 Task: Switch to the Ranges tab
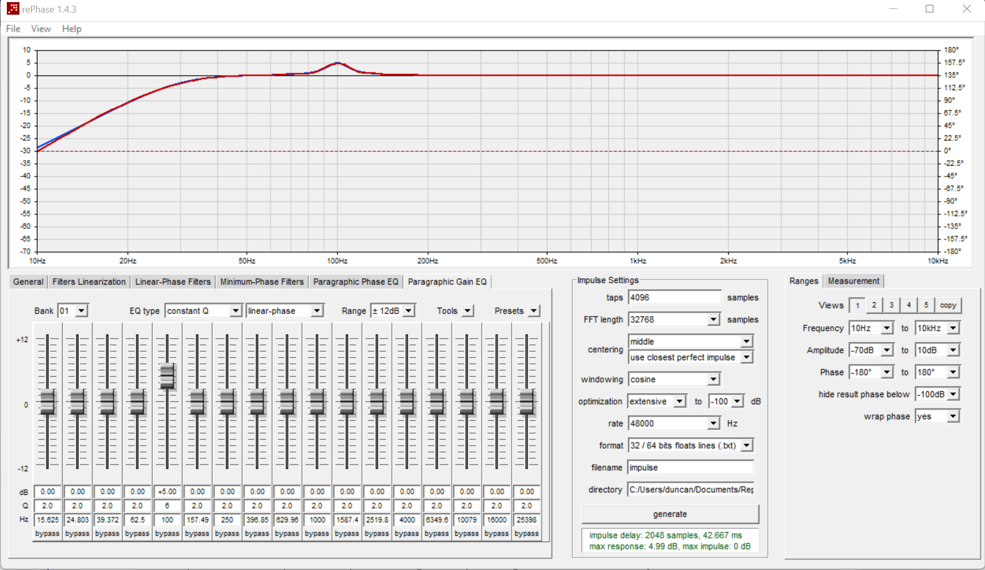(804, 281)
